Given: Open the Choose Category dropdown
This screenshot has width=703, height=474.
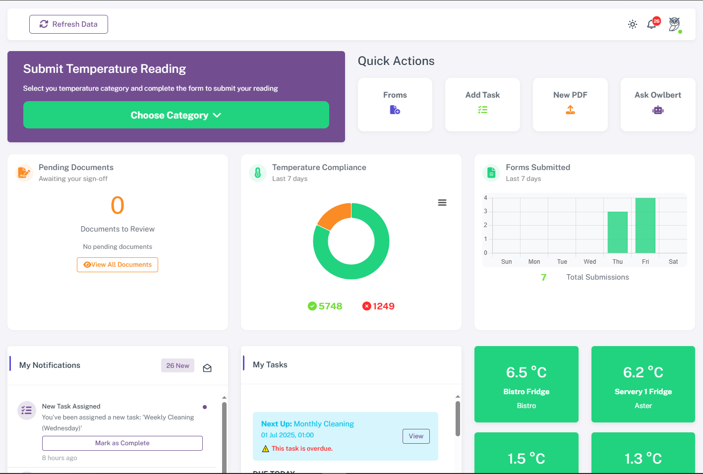Looking at the screenshot, I should tap(176, 115).
